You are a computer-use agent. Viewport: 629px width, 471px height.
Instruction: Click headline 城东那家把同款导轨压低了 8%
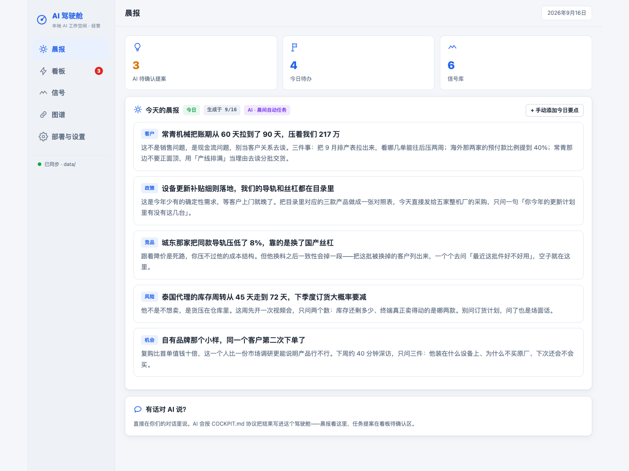tap(248, 243)
